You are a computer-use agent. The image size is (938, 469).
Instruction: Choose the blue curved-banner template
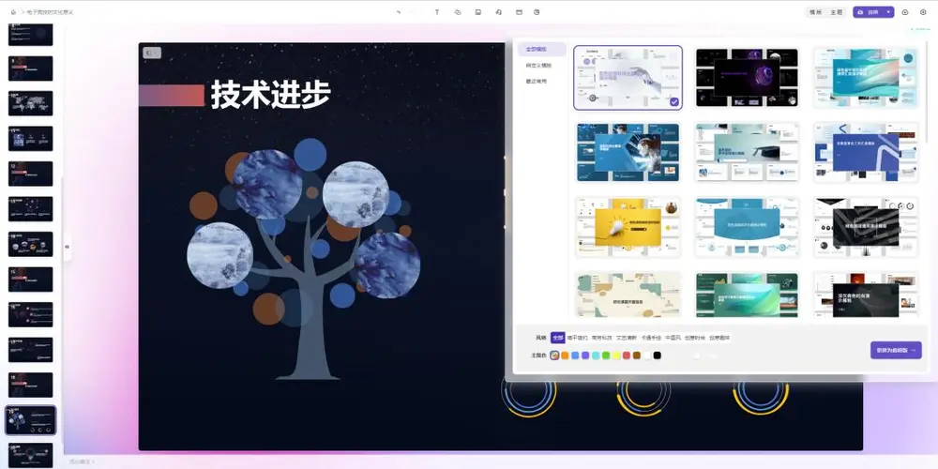[747, 227]
